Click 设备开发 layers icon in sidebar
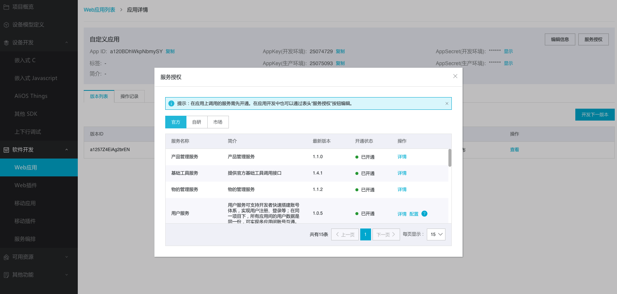 (x=6, y=42)
